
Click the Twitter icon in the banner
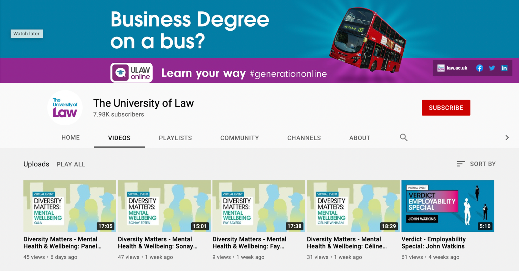492,68
